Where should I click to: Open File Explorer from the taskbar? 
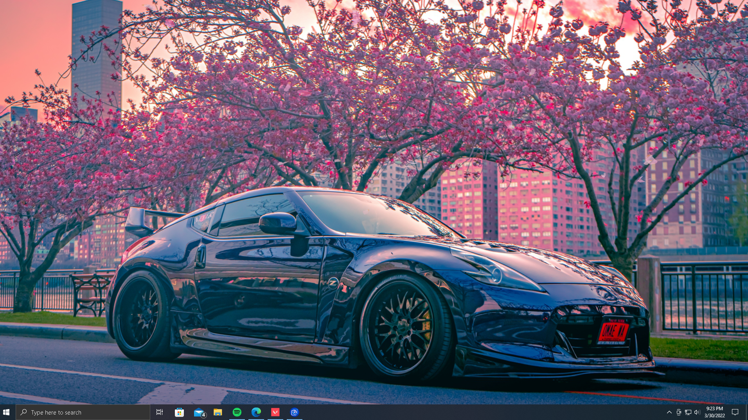[x=218, y=412]
